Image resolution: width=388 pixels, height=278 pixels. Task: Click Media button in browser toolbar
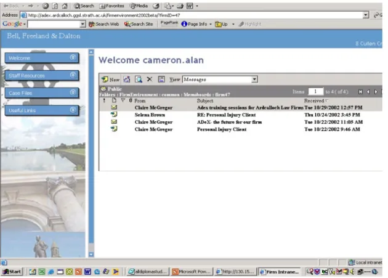point(139,6)
